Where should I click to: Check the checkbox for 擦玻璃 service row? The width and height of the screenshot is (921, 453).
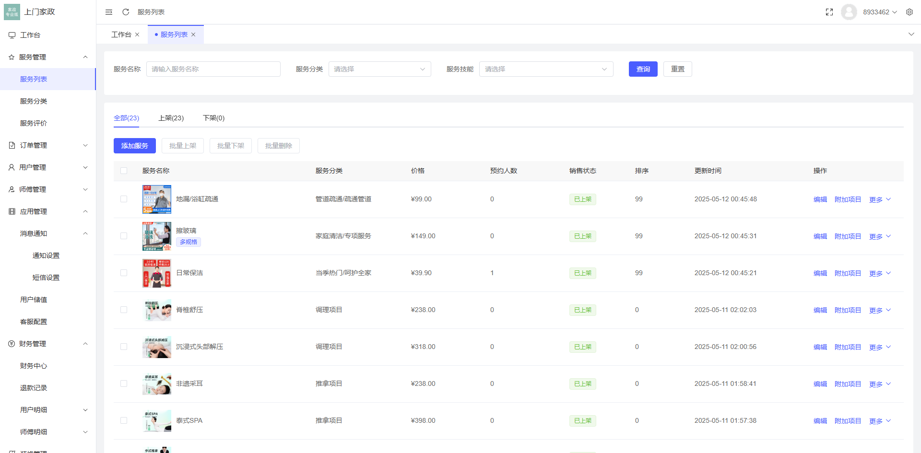tap(124, 236)
